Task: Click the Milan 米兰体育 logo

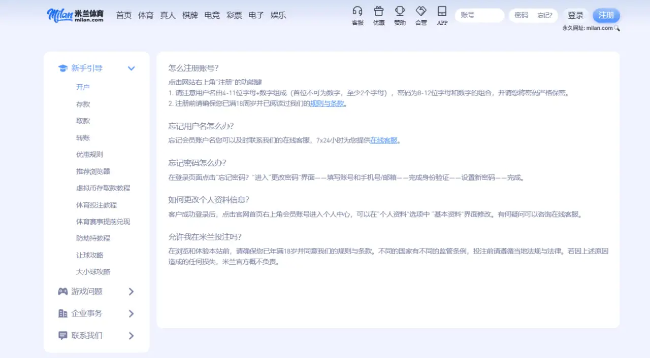Action: [75, 15]
